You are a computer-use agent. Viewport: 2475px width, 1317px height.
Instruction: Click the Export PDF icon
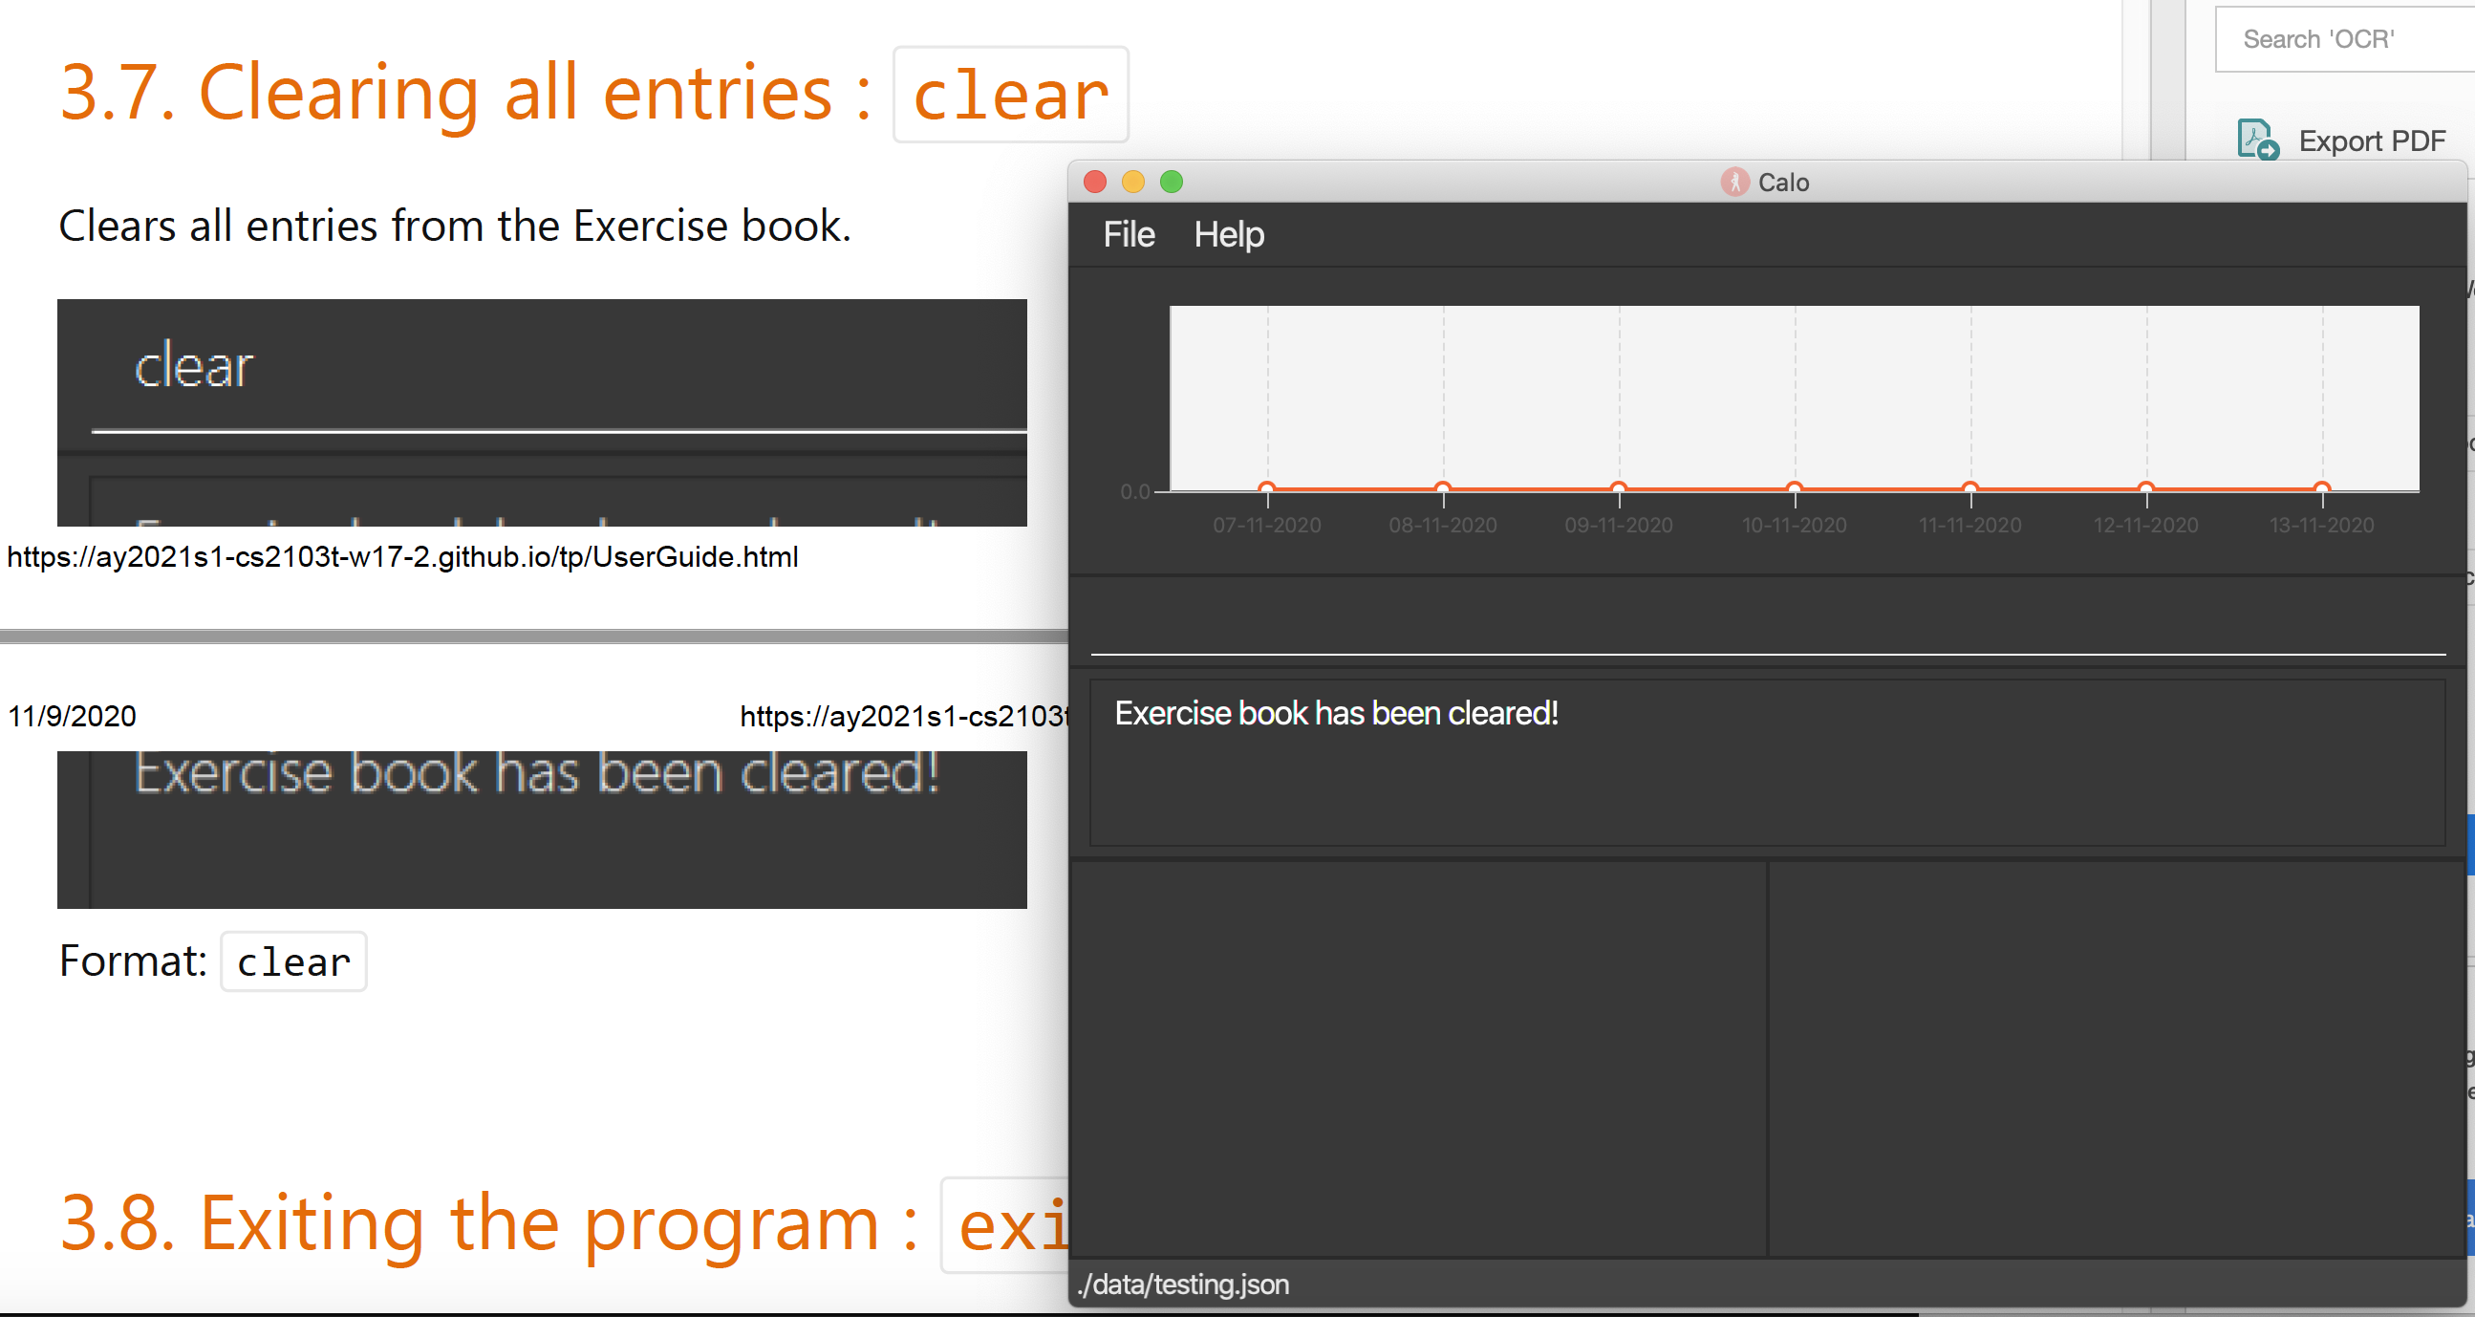click(x=2257, y=140)
